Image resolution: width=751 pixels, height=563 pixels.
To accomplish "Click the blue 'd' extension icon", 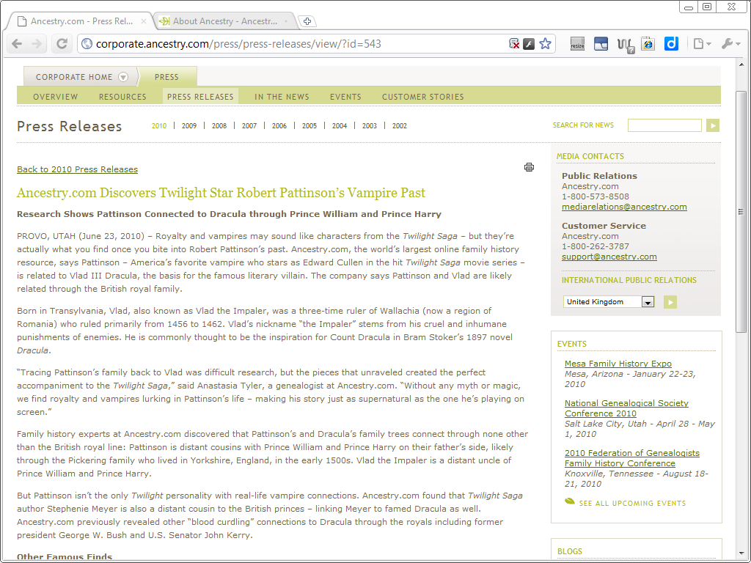I will point(672,44).
